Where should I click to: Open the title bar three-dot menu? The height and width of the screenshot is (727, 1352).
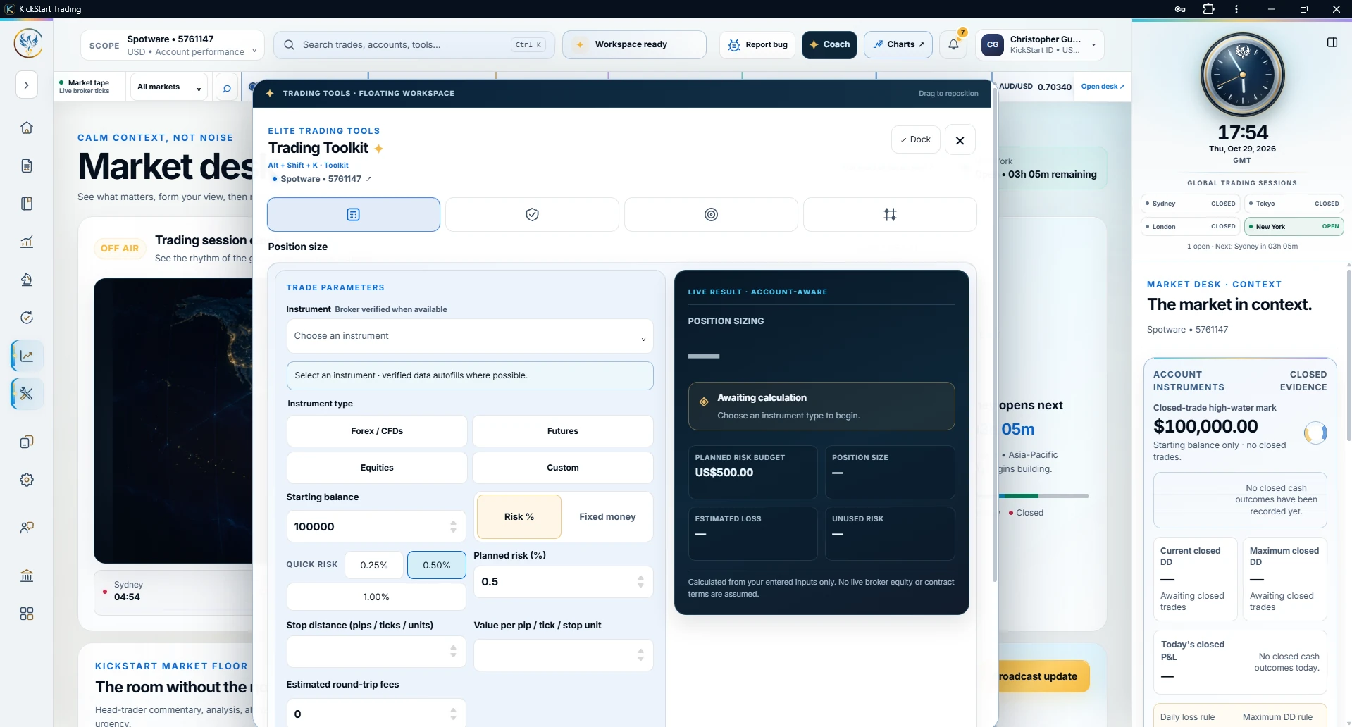(x=1236, y=9)
